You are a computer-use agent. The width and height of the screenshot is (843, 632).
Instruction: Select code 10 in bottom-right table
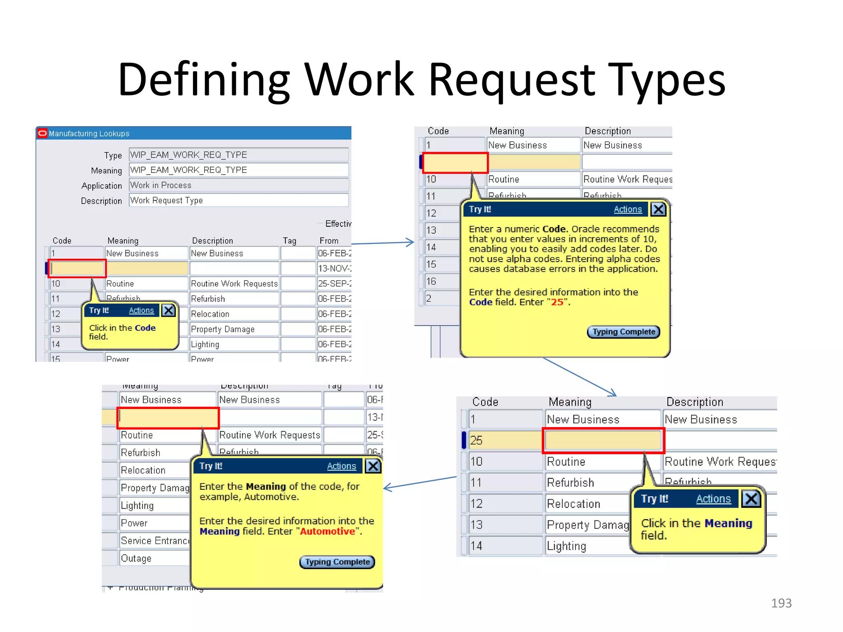pyautogui.click(x=505, y=462)
